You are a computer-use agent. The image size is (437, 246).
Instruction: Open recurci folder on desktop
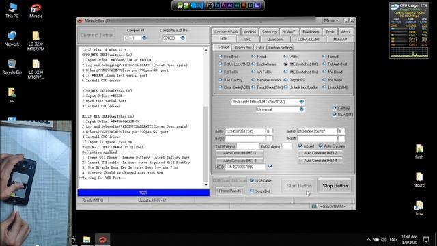click(419, 179)
